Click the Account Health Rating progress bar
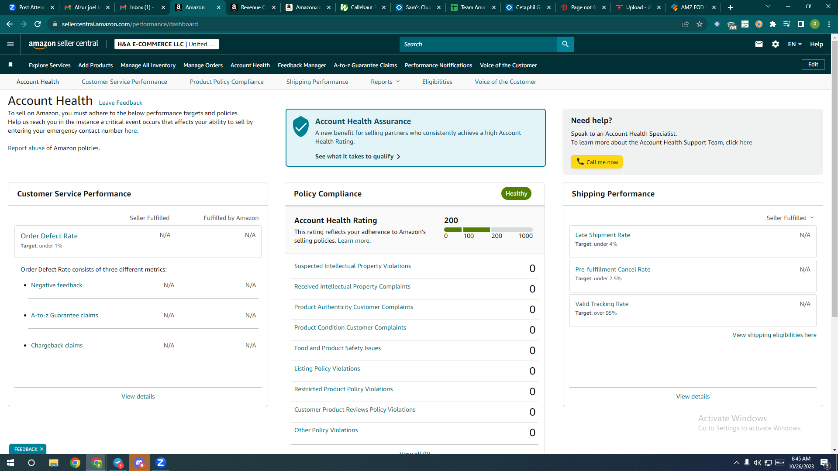 (488, 230)
